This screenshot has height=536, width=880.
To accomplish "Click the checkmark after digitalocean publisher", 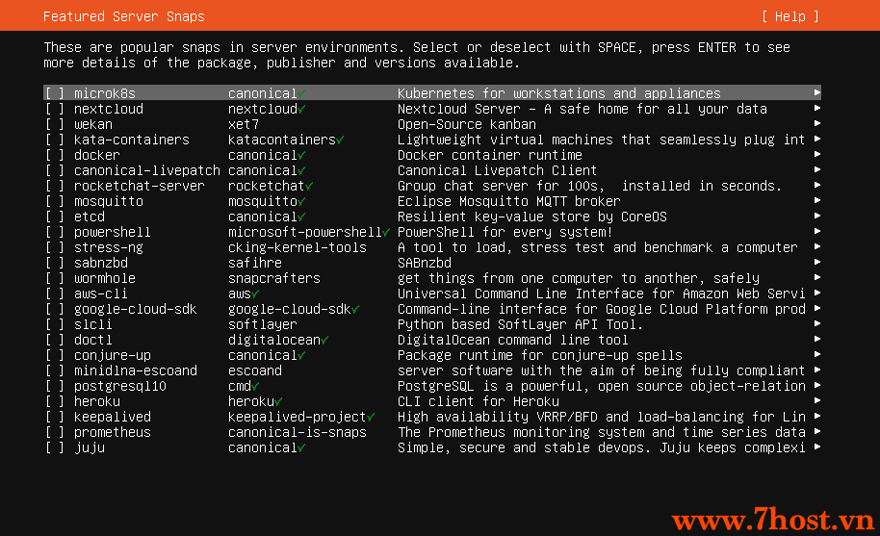I will (325, 341).
